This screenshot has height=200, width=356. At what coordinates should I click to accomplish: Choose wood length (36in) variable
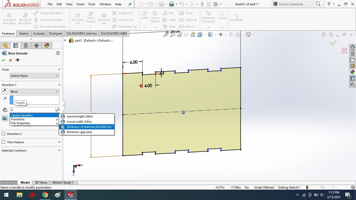point(87,116)
